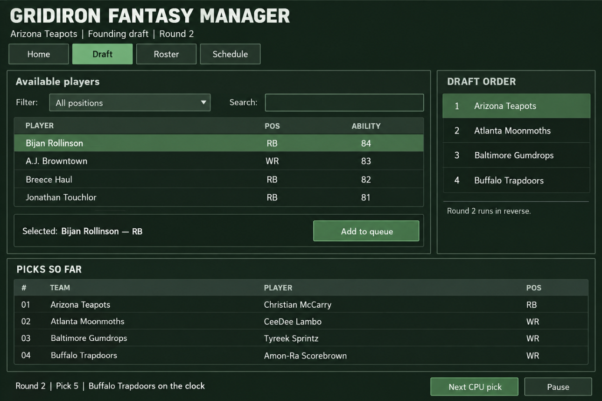Advance to the next CPU pick

[475, 387]
